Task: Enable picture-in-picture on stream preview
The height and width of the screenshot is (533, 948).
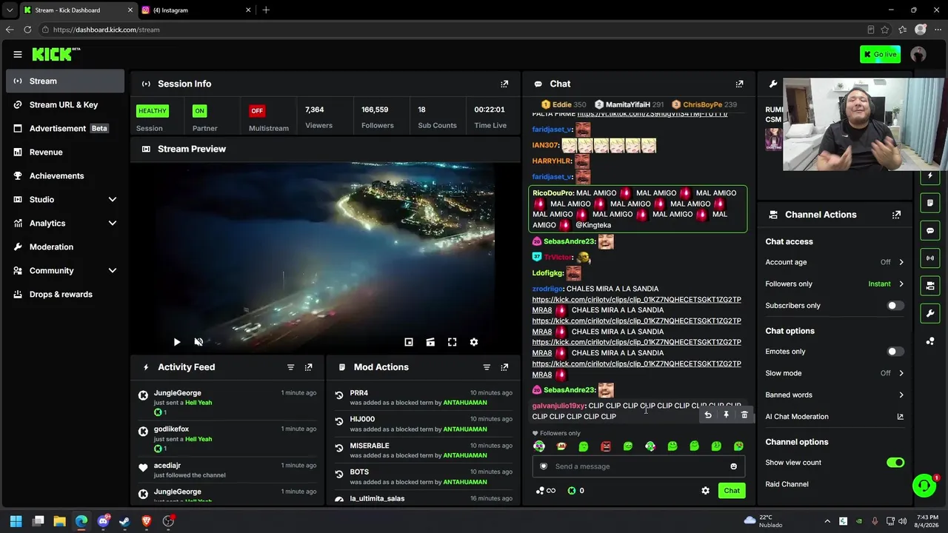Action: [x=408, y=342]
